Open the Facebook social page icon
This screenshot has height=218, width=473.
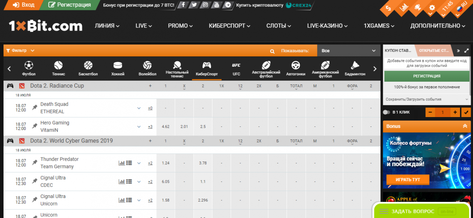183,5
